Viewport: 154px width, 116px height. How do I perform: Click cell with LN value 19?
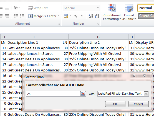pos(4,98)
